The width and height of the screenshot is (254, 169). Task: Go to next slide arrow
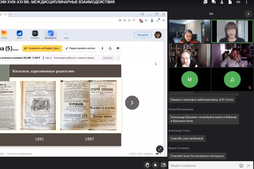click(x=132, y=103)
